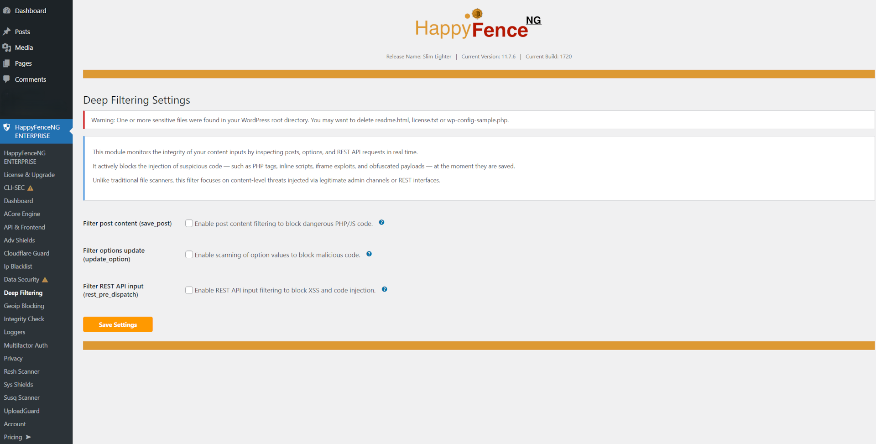Open Adv Shields settings
The width and height of the screenshot is (876, 444).
pyautogui.click(x=19, y=240)
